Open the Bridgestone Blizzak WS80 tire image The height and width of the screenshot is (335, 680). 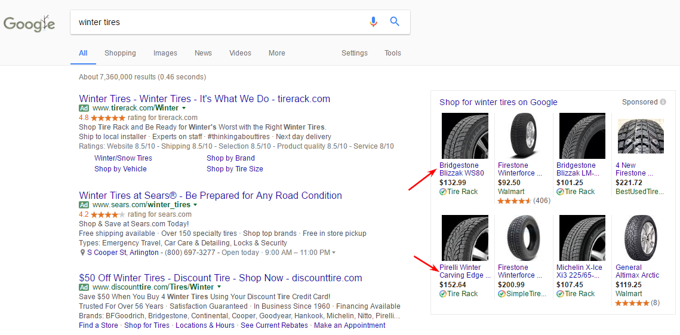coord(464,136)
